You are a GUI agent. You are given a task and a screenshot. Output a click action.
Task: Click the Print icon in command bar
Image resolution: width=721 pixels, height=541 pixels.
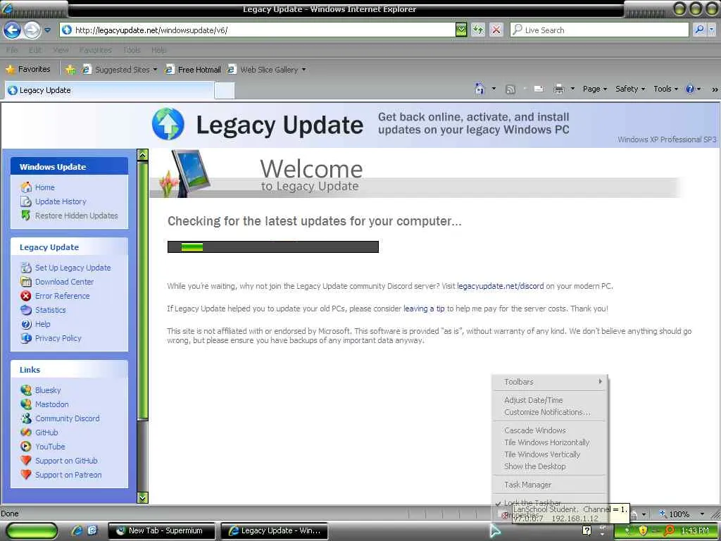[x=558, y=89]
